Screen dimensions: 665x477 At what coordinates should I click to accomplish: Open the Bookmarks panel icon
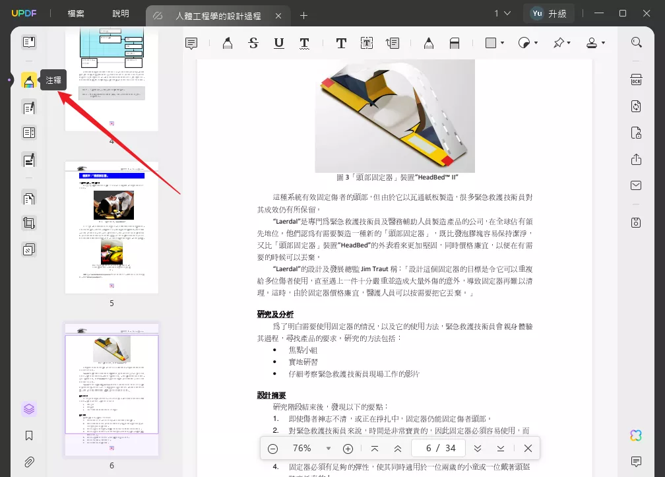pyautogui.click(x=29, y=435)
